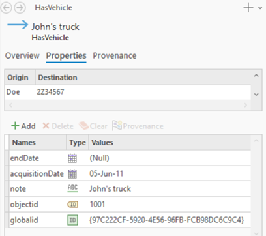The width and height of the screenshot is (266, 236).
Task: Click the Names column header
Action: click(38, 143)
